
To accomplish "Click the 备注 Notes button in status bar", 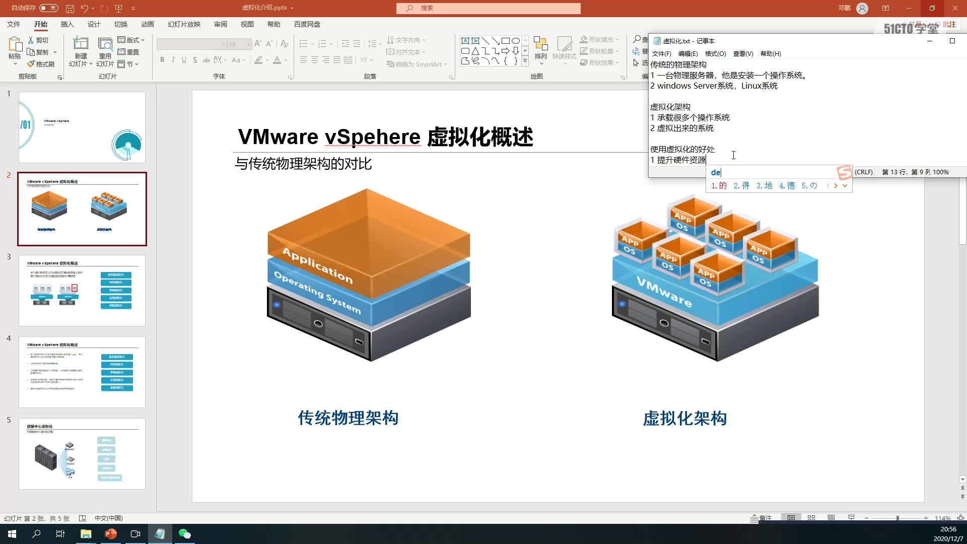I will click(x=761, y=518).
